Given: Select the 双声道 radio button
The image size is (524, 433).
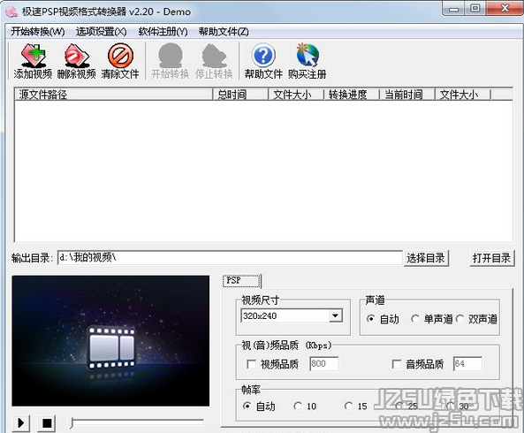Looking at the screenshot, I should point(459,319).
